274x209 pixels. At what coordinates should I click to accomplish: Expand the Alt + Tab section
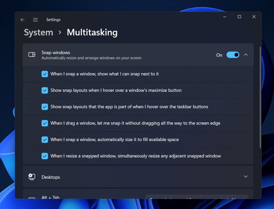(x=246, y=197)
